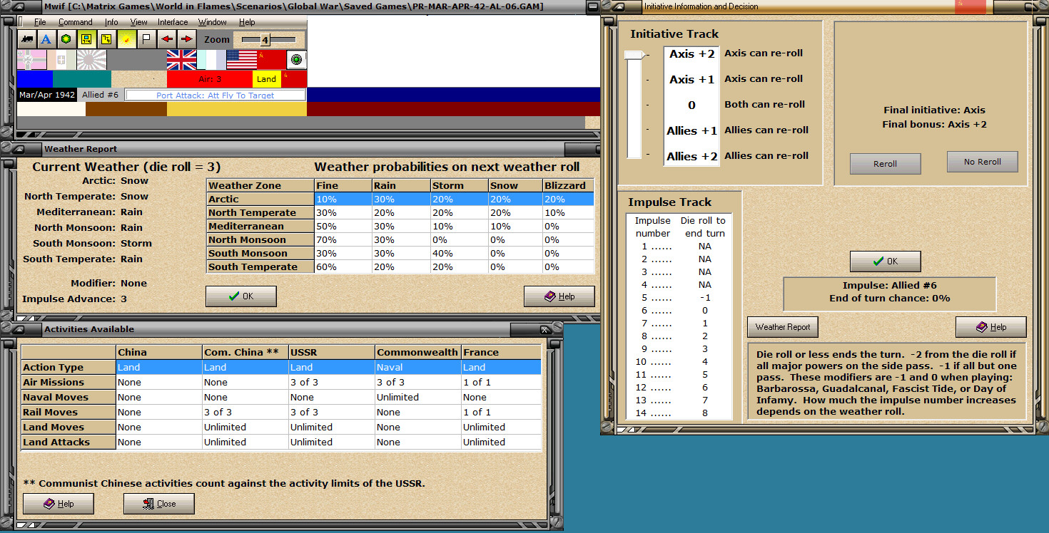The image size is (1049, 533).
Task: Click the yellow Land action indicator
Action: tap(267, 79)
